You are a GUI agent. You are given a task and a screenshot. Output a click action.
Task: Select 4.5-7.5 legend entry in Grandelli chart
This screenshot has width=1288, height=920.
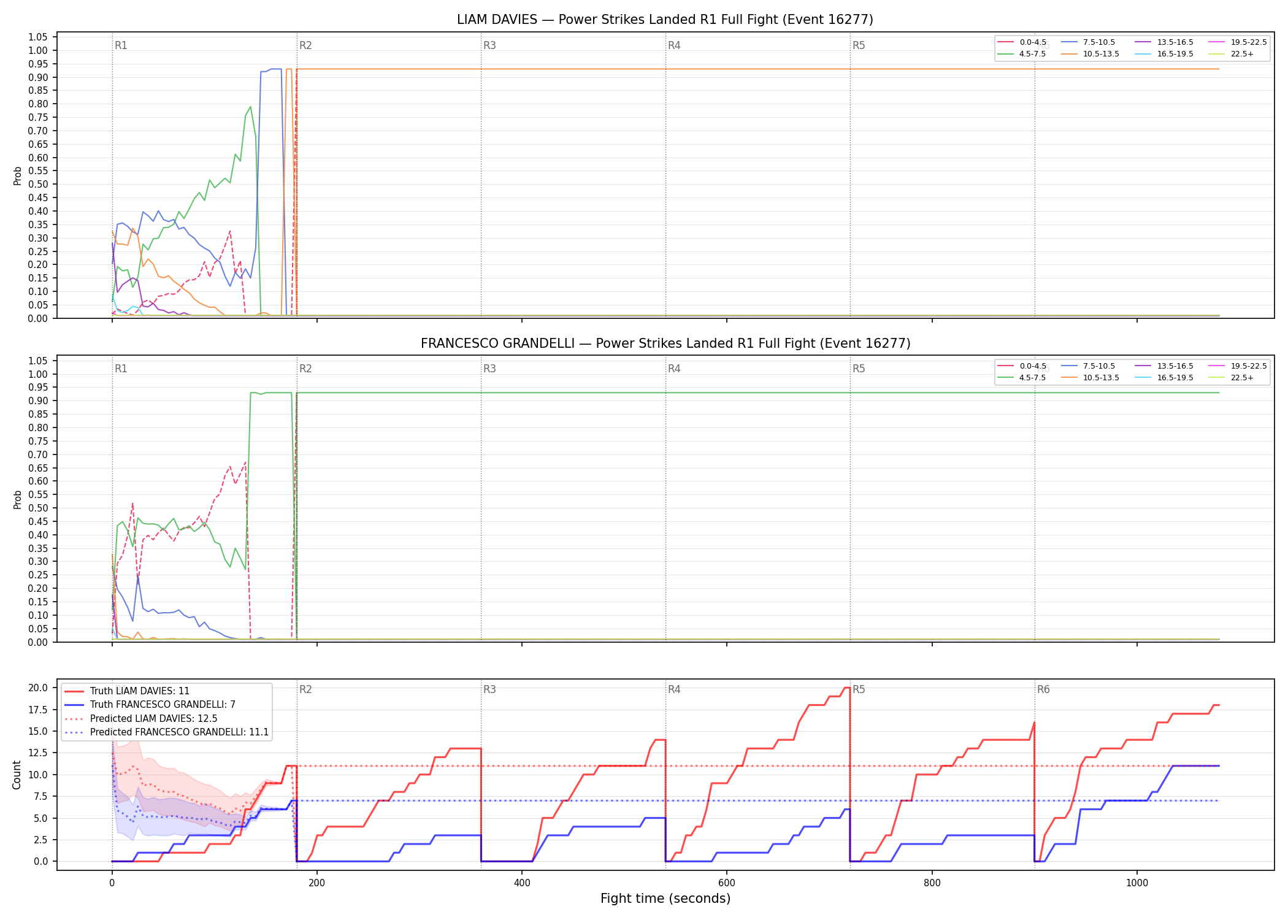(x=1022, y=378)
